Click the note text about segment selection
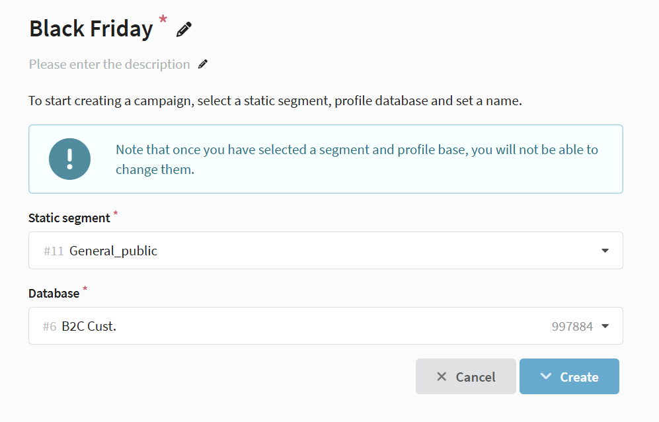The image size is (659, 422). (356, 159)
